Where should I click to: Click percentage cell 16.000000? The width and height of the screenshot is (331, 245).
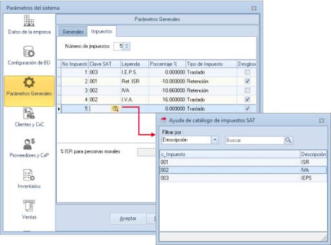tap(167, 100)
